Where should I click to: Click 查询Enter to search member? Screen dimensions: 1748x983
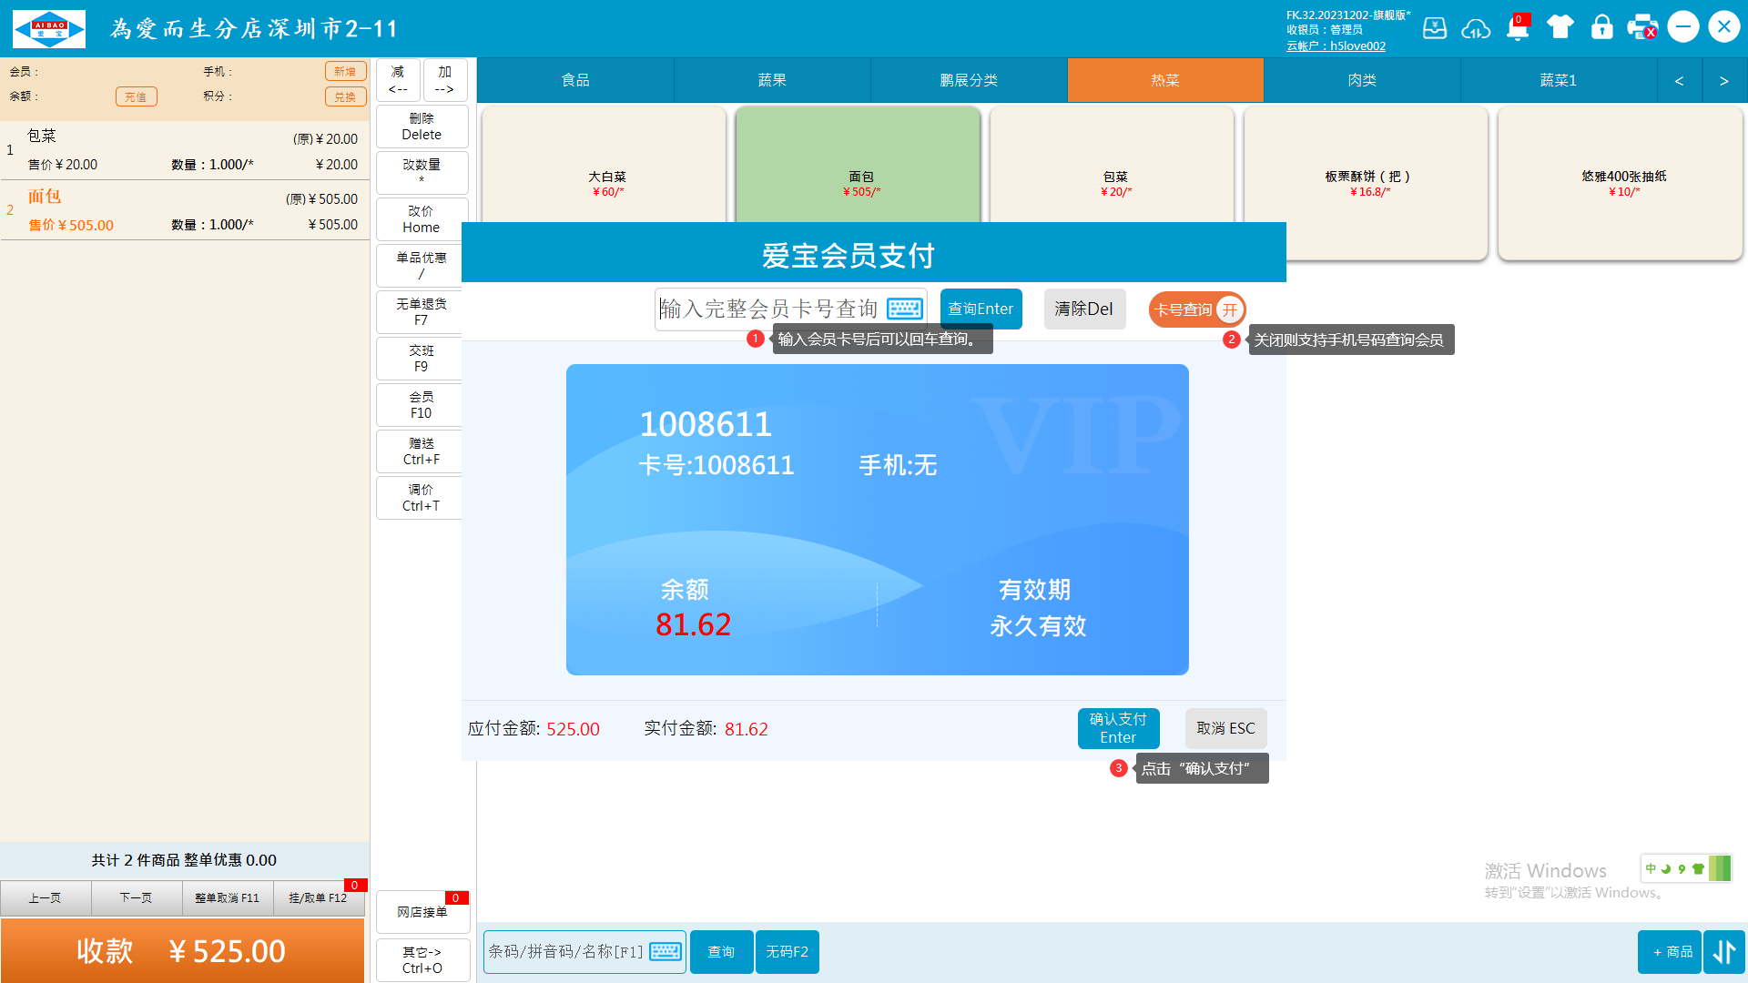point(981,309)
